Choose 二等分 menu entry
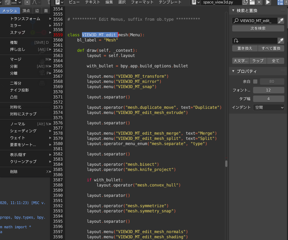 click(26, 83)
